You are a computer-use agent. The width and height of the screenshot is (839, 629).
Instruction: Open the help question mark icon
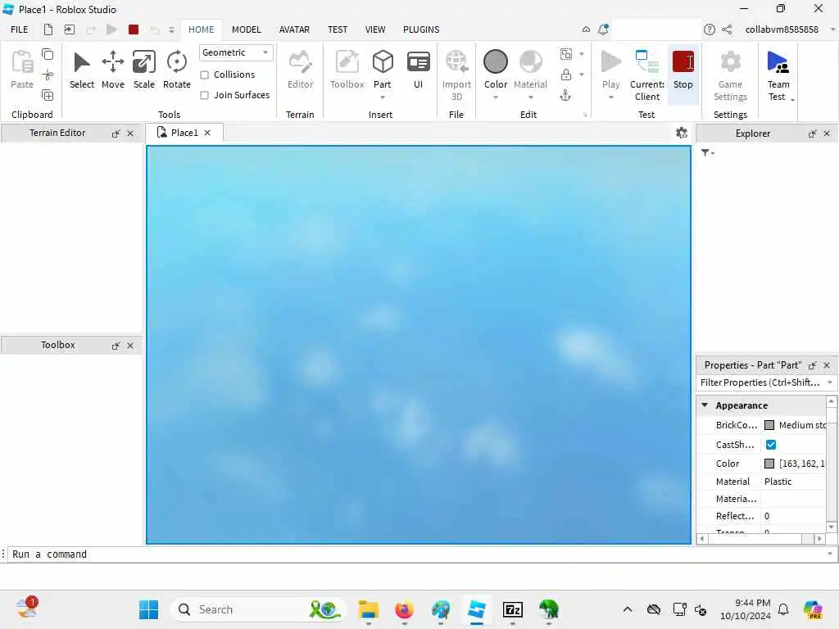[x=709, y=29]
